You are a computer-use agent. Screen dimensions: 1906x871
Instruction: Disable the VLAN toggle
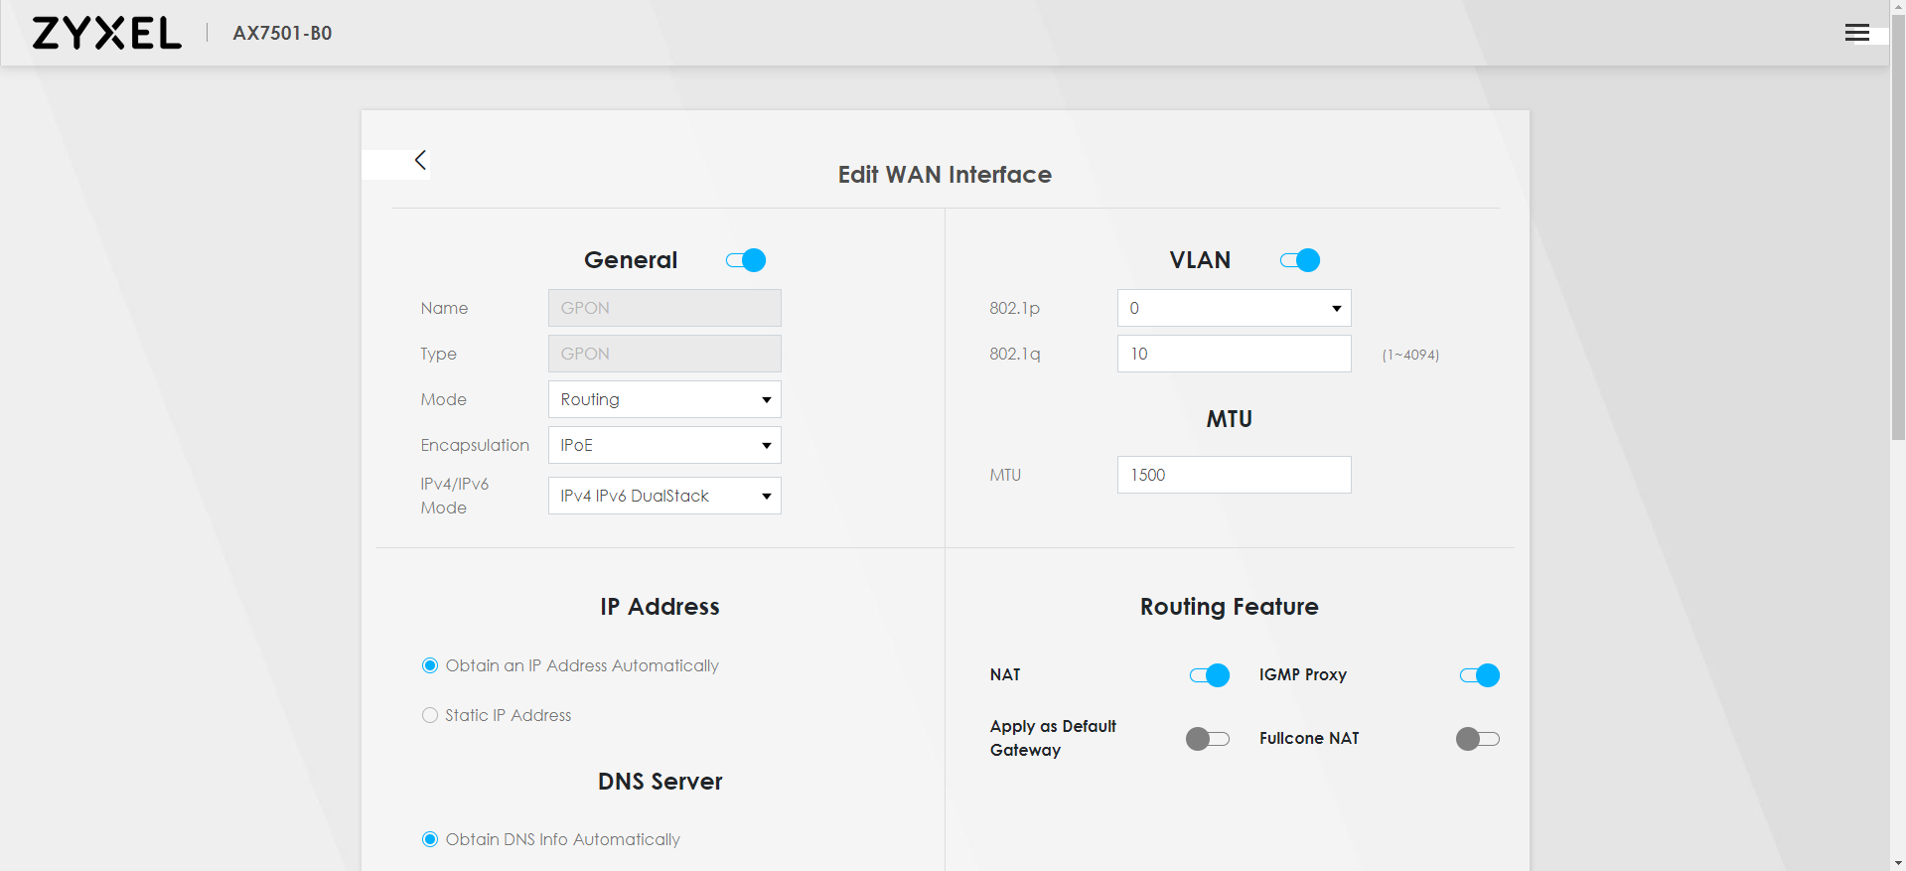[x=1299, y=260]
